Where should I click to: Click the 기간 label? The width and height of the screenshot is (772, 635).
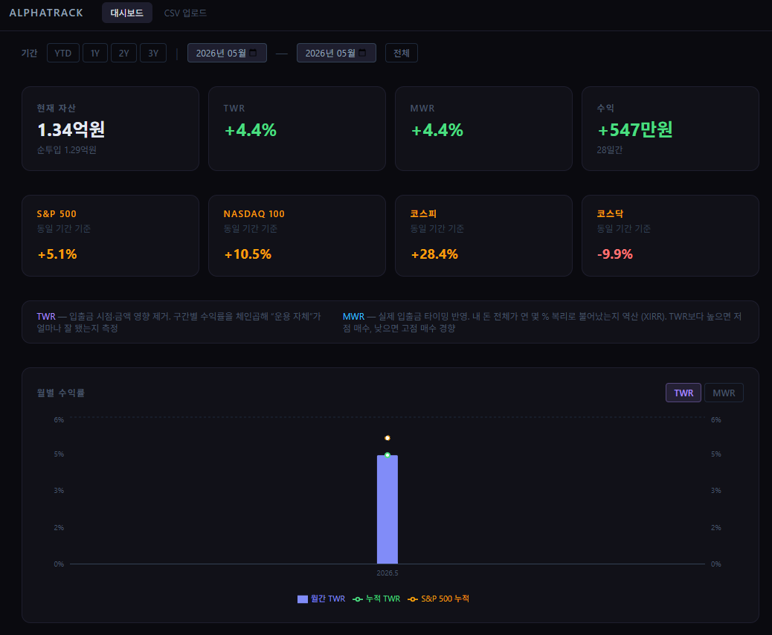coord(30,53)
